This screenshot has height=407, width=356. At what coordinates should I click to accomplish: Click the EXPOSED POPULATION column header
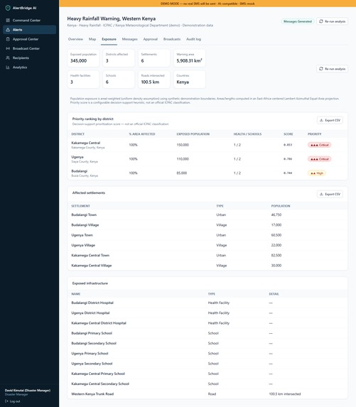tap(193, 134)
